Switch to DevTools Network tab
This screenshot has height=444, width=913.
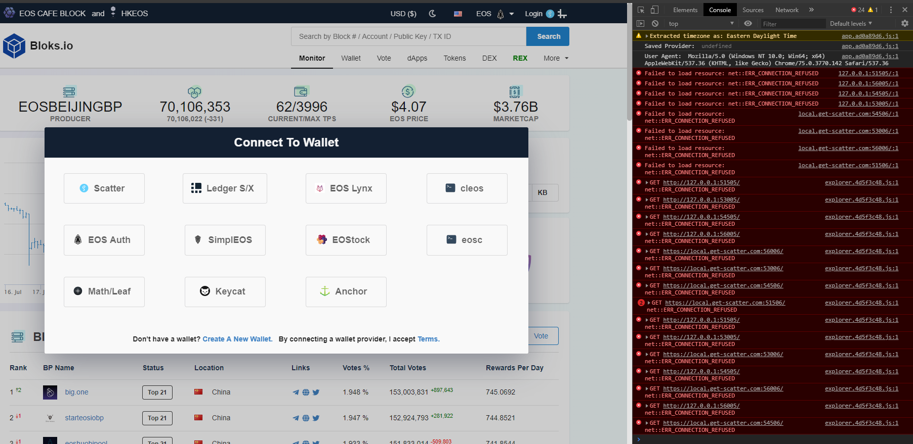coord(787,10)
